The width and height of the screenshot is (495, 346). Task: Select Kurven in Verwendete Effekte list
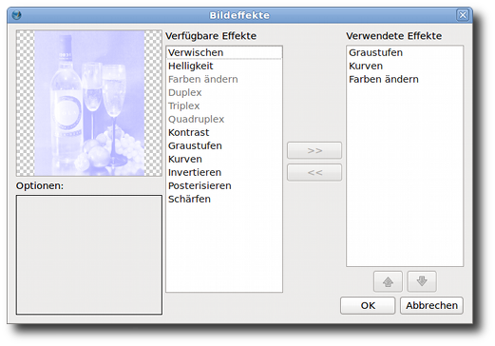(405, 66)
